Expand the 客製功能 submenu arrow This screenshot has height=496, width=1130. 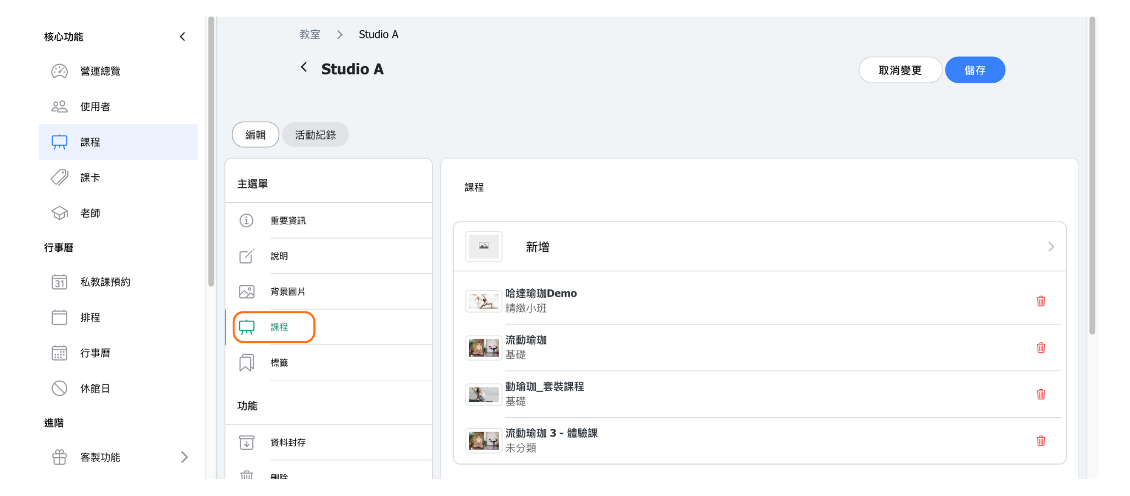pos(184,457)
